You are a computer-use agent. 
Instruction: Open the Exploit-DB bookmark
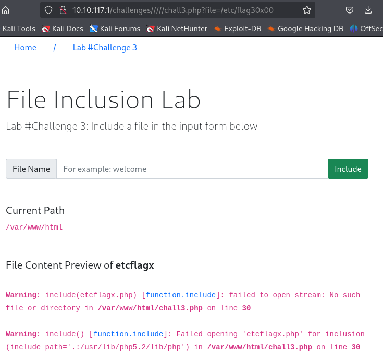point(238,29)
